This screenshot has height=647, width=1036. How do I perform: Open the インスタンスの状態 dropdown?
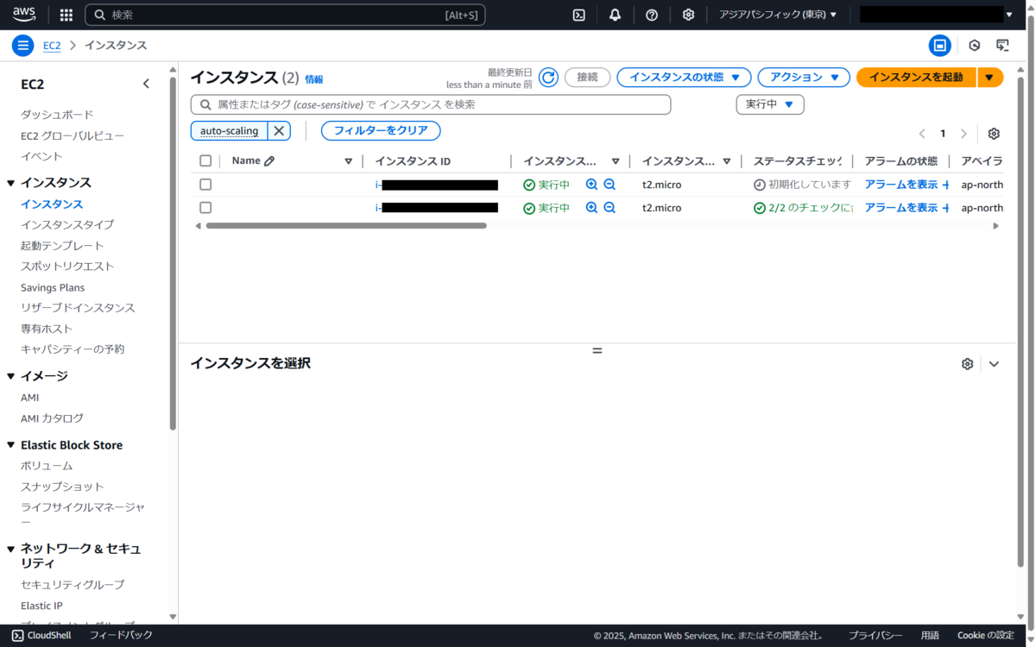pyautogui.click(x=684, y=78)
